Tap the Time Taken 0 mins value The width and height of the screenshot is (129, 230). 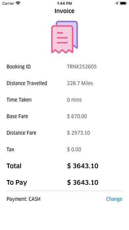coord(74,100)
